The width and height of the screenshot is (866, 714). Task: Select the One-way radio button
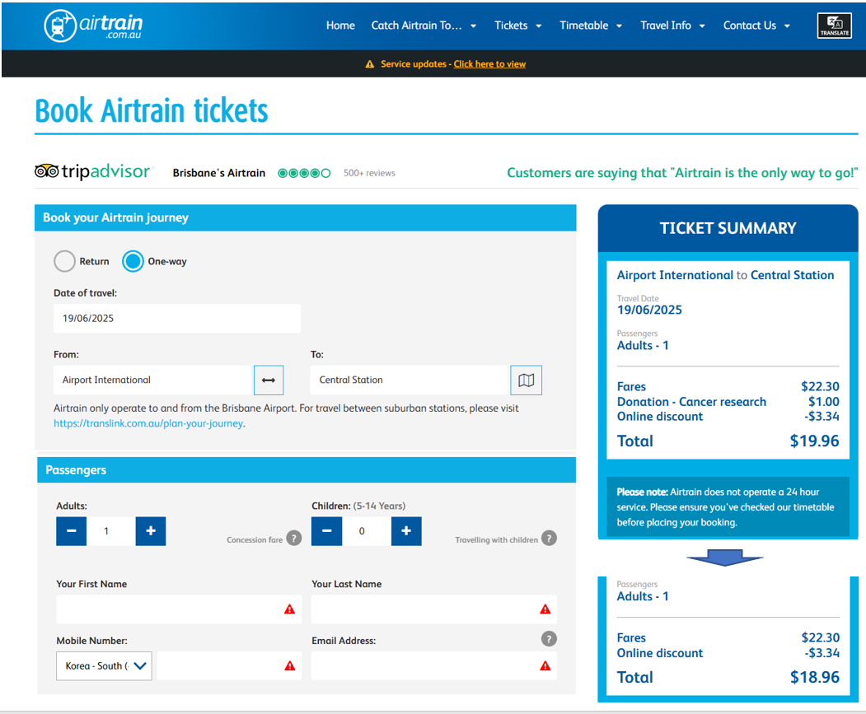pyautogui.click(x=133, y=261)
